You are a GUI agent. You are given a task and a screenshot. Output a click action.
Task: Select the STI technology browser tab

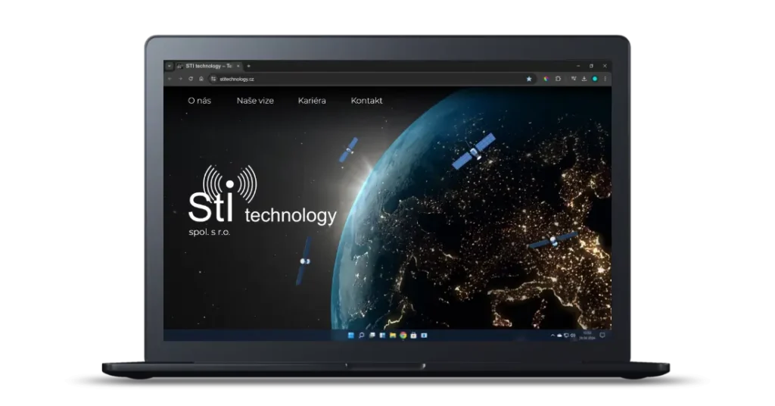click(207, 66)
